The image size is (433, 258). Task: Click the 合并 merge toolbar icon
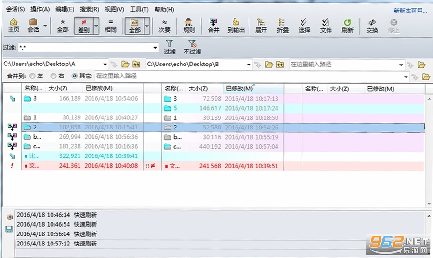click(213, 26)
